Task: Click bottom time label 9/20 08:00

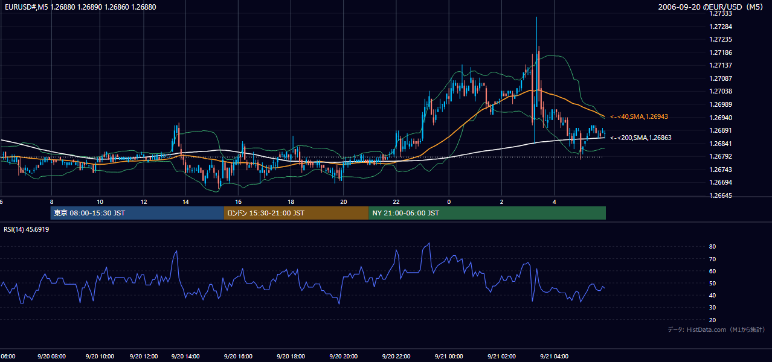Action: pos(51,356)
